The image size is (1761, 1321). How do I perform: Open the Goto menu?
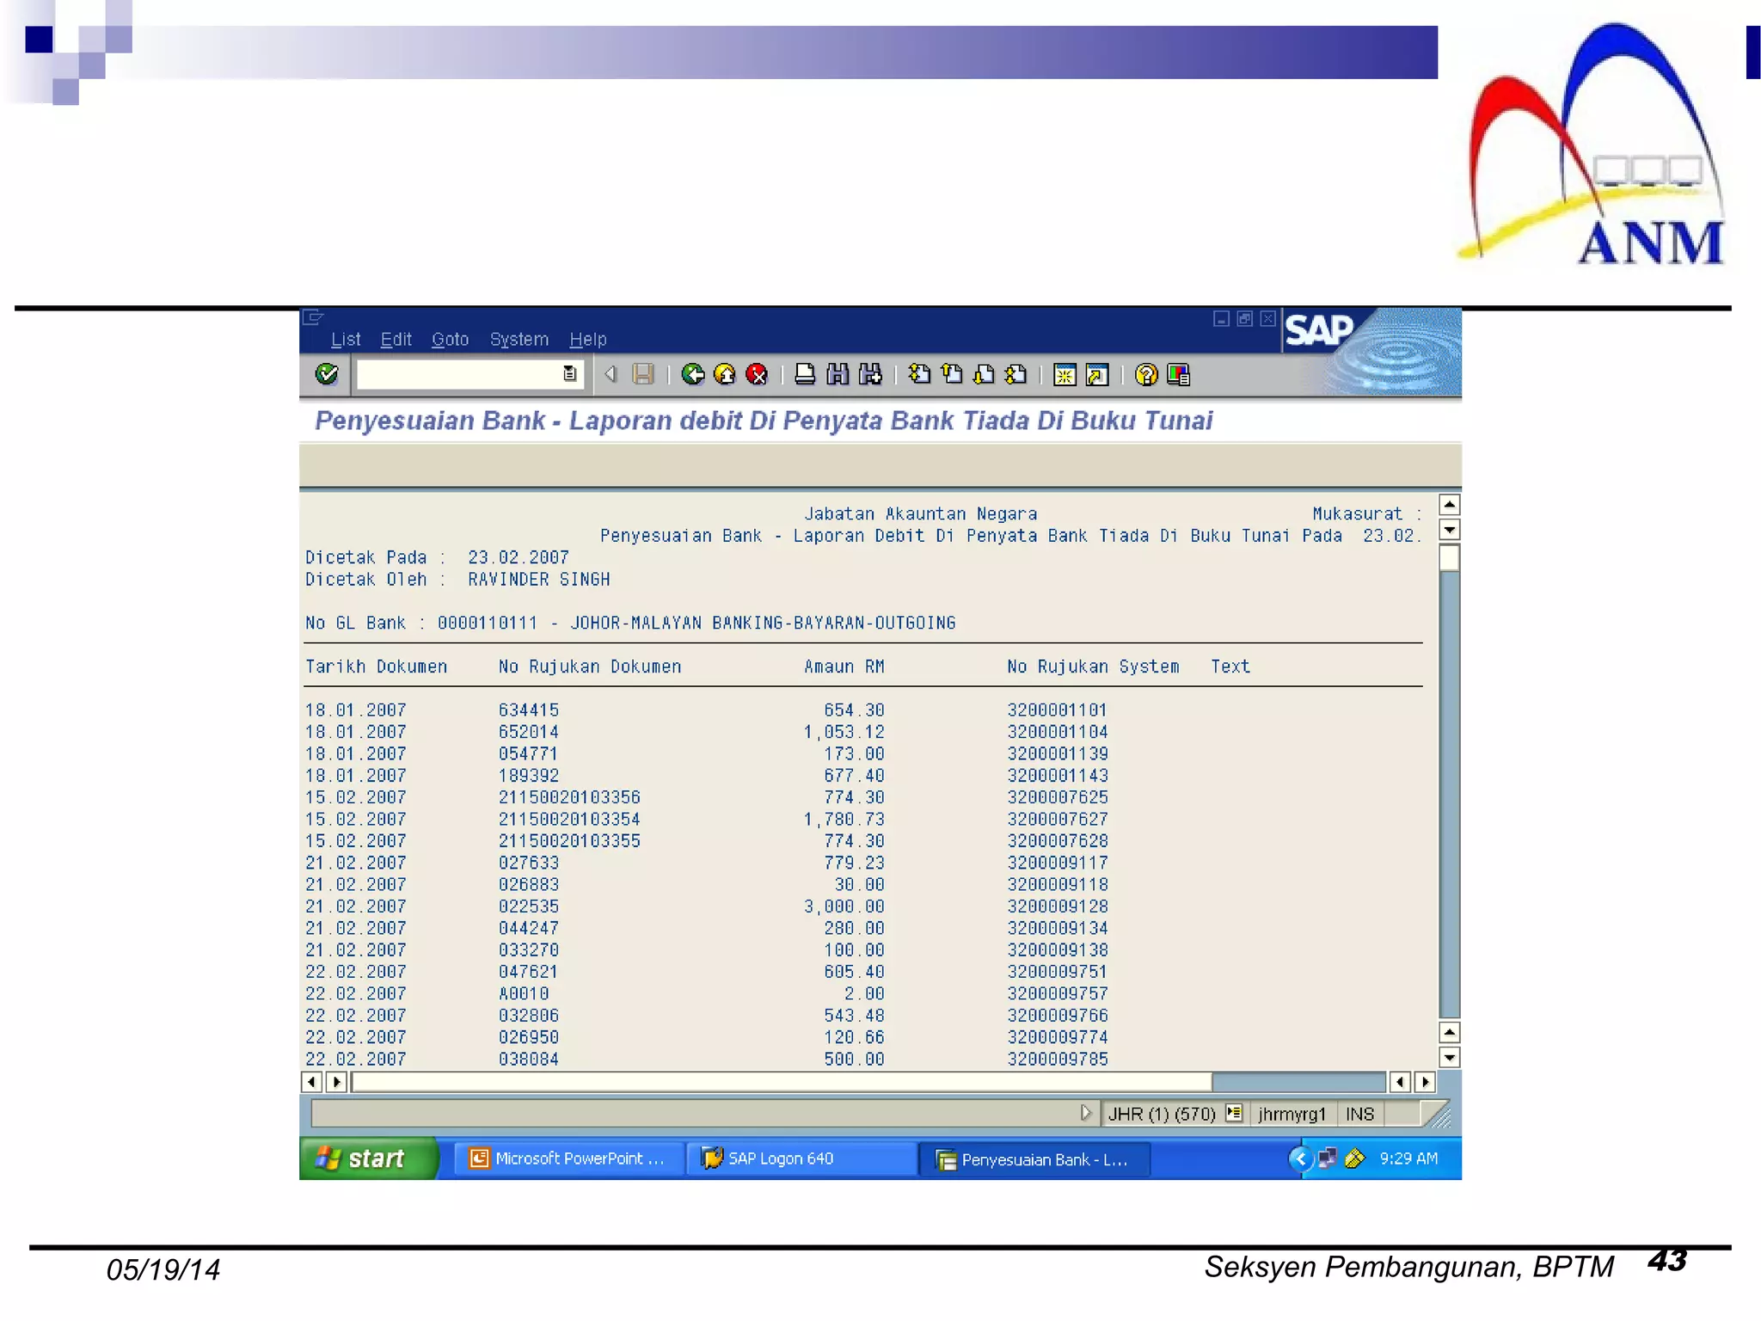pyautogui.click(x=450, y=339)
